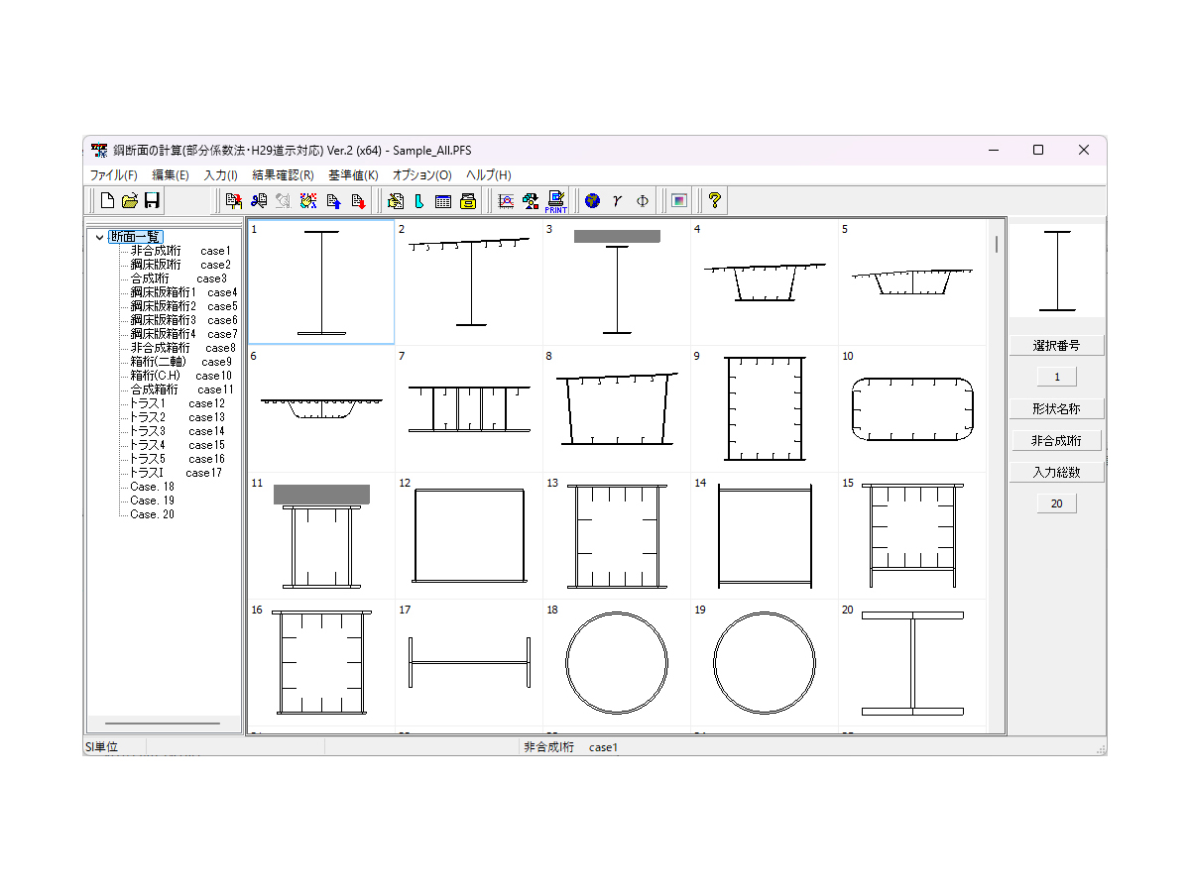
Task: Select tree item トラス1 case12
Action: 178,403
